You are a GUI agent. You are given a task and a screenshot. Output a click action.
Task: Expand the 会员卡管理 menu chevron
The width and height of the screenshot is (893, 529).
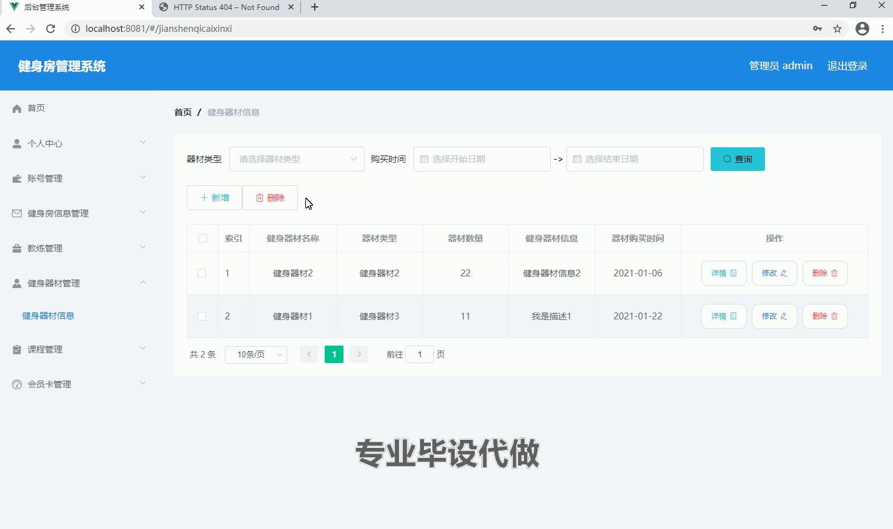click(x=143, y=384)
